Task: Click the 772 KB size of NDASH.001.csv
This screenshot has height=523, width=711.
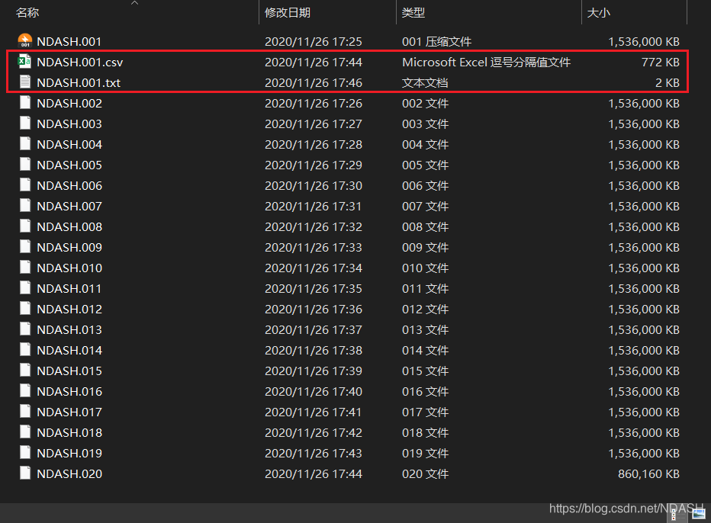Action: tap(660, 62)
